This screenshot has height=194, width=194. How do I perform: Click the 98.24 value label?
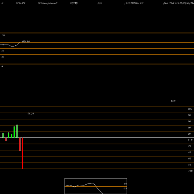31,114
